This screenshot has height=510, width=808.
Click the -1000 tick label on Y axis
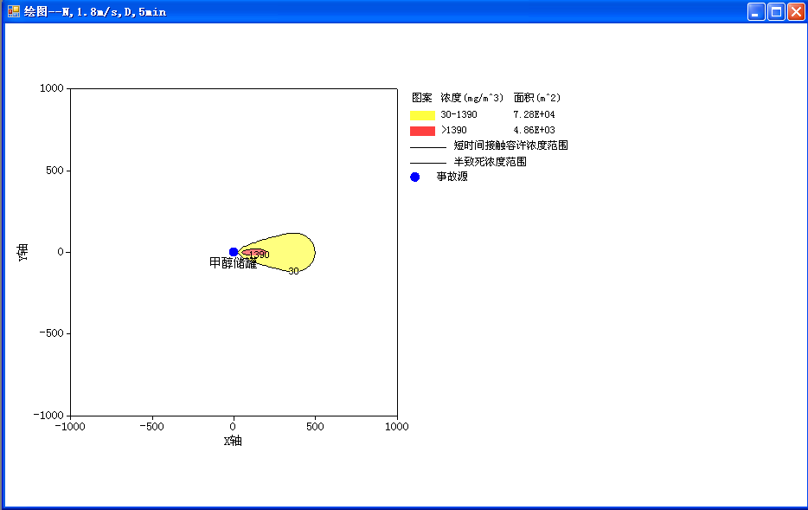[x=48, y=415]
